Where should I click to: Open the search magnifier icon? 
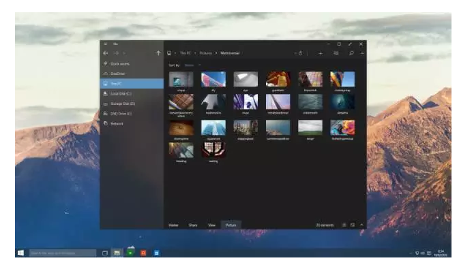pos(351,53)
